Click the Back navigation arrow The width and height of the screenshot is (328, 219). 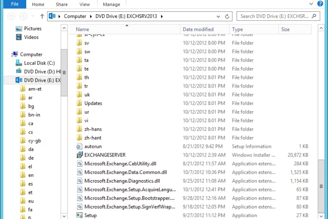(x=11, y=16)
